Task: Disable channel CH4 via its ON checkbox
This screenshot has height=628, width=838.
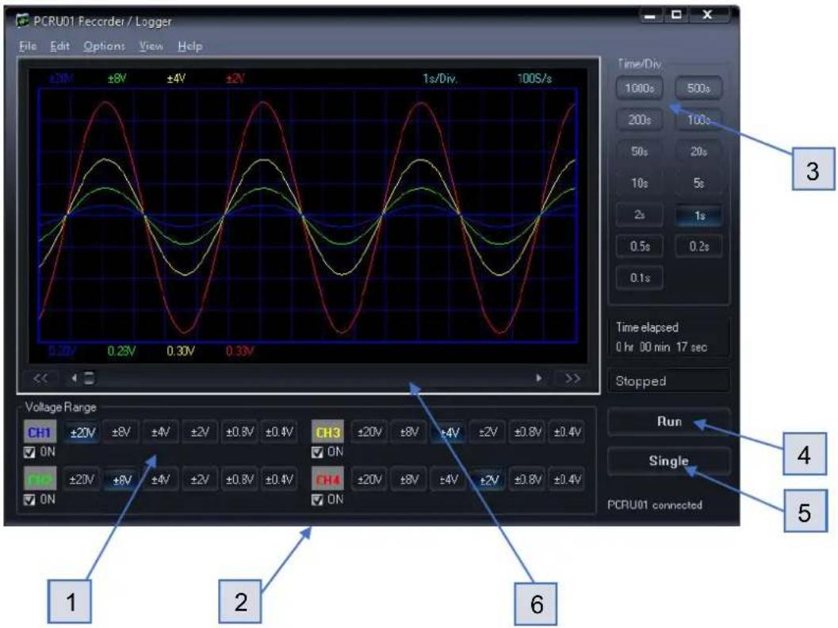Action: (317, 500)
